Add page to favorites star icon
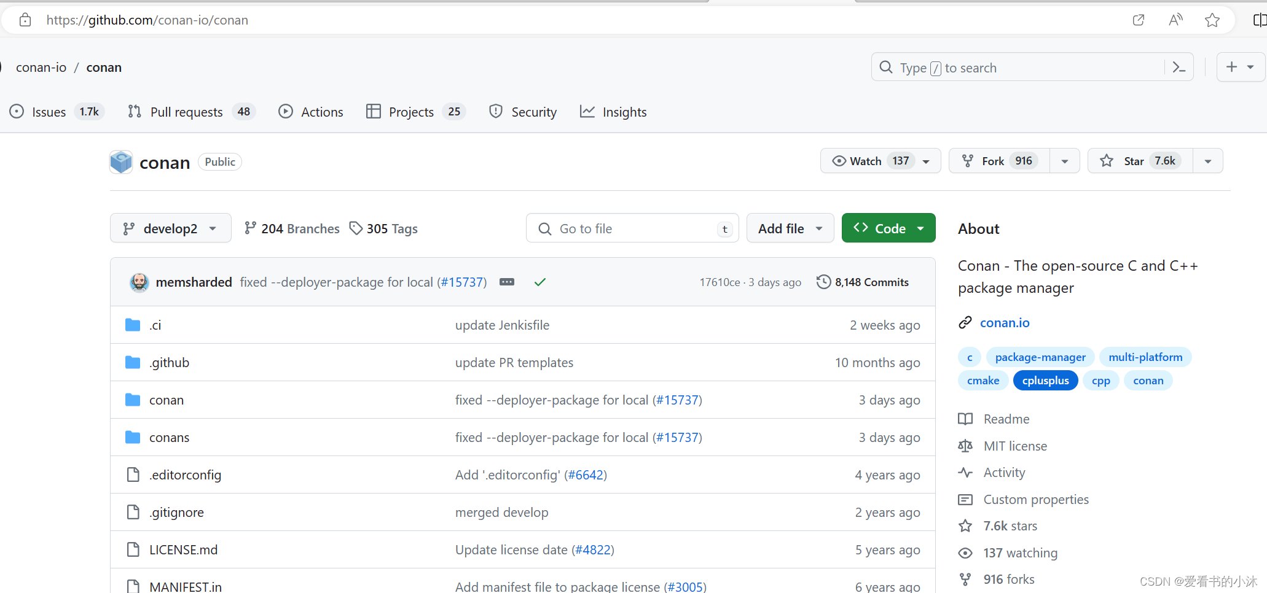 pyautogui.click(x=1212, y=20)
